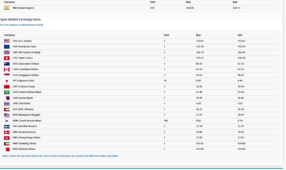286x170 pixels.
Task: Click the INR sell rate 160.15
Action: 236,8
